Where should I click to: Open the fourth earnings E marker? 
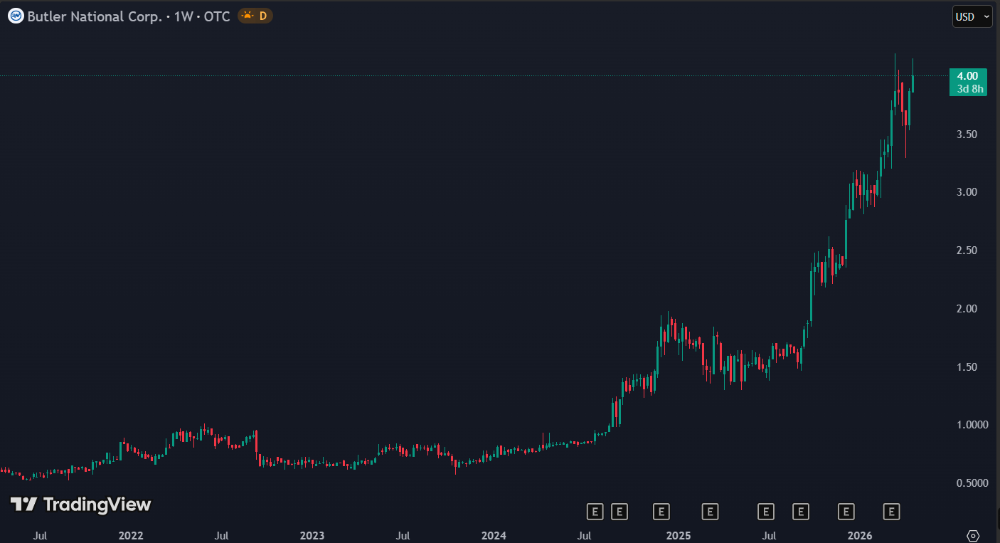click(710, 511)
